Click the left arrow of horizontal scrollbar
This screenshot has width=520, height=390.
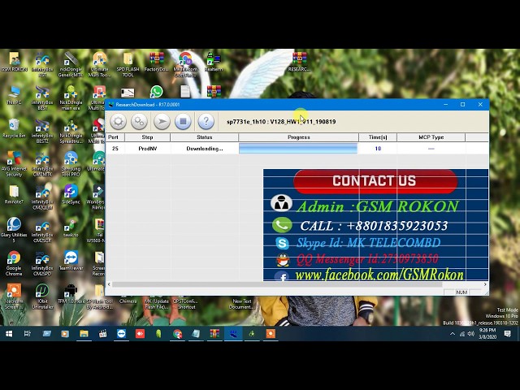[109, 284]
